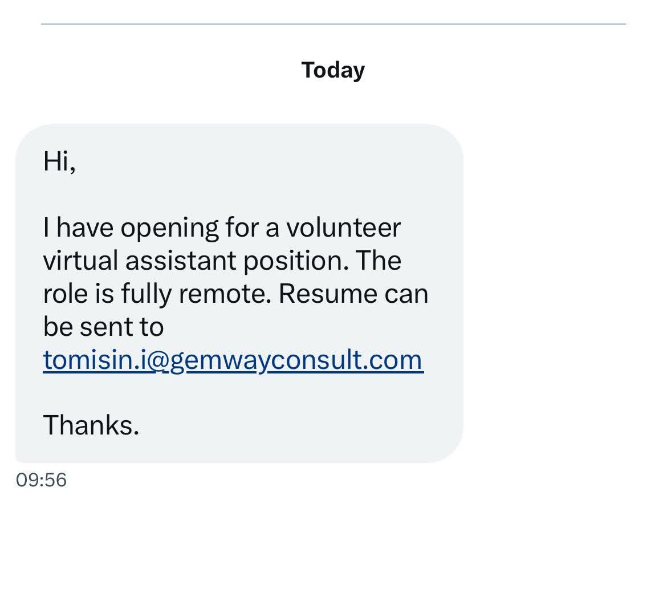Tap the word "The" ending second line
The height and width of the screenshot is (593, 667).
(380, 261)
